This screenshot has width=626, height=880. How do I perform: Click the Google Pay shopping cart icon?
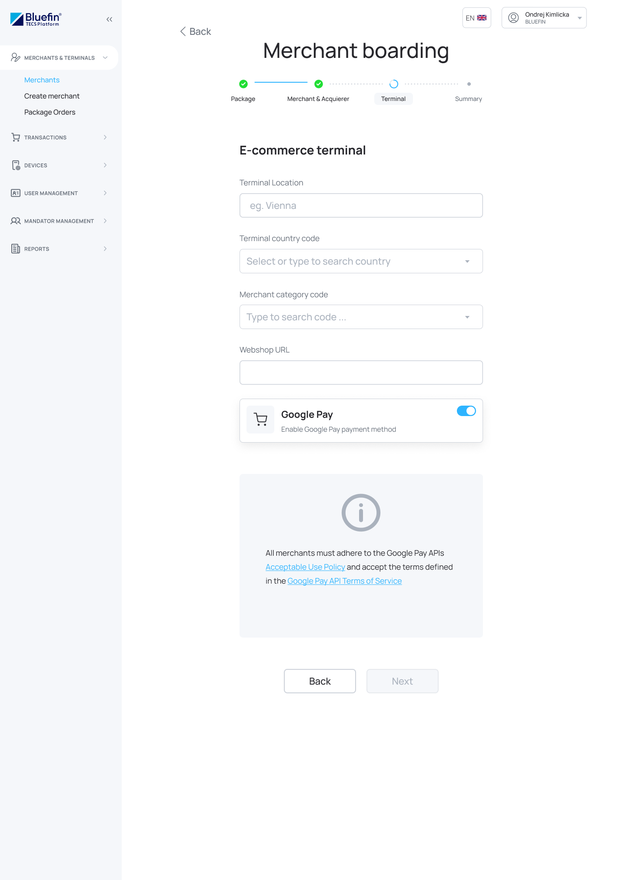pyautogui.click(x=260, y=419)
